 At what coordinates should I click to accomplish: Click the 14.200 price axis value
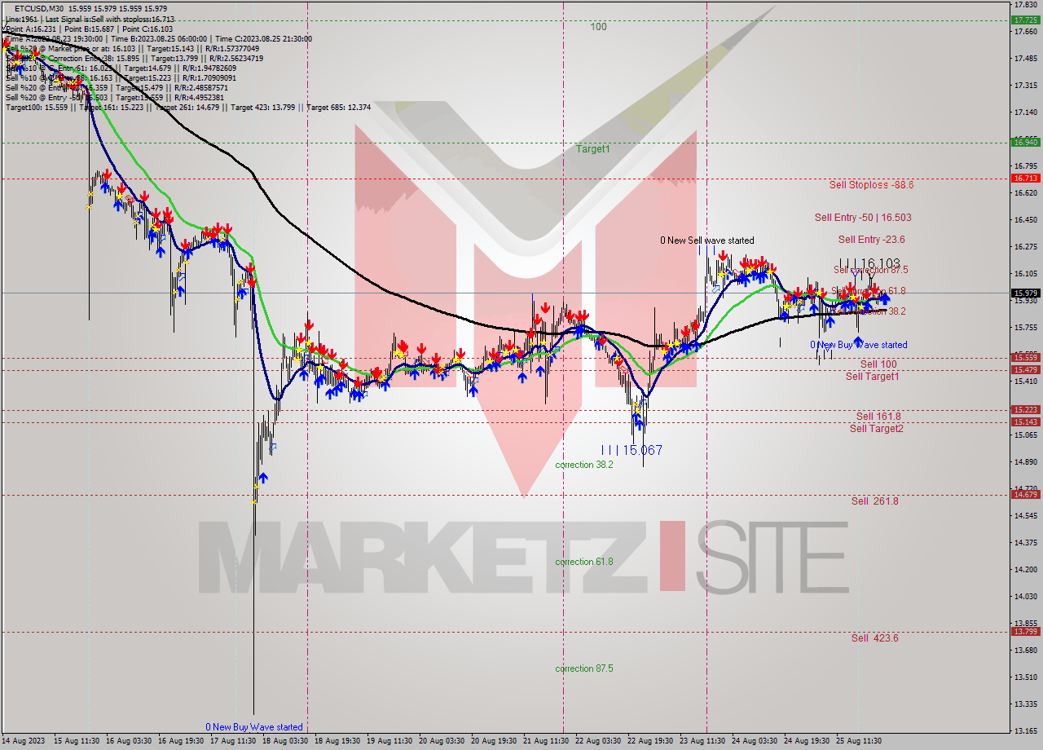pyautogui.click(x=1024, y=570)
